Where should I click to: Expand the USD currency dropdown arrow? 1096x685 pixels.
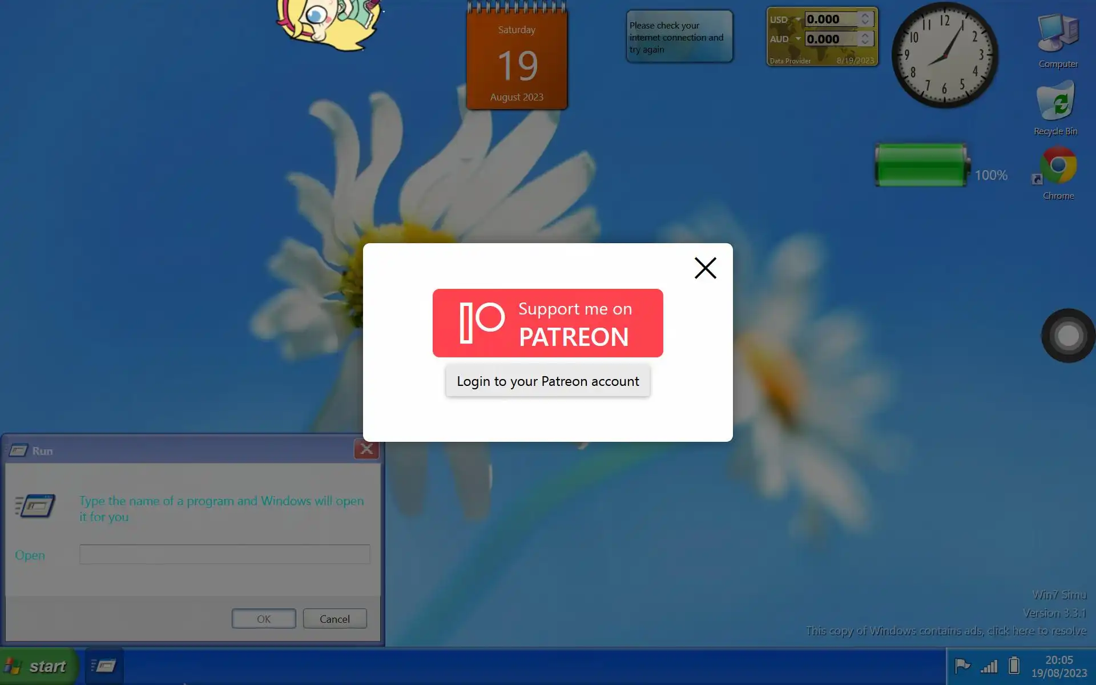click(x=797, y=19)
